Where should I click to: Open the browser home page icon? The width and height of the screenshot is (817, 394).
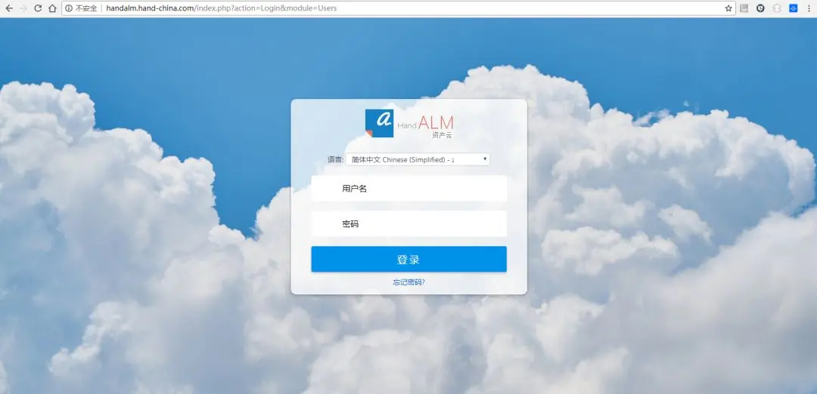(x=52, y=8)
